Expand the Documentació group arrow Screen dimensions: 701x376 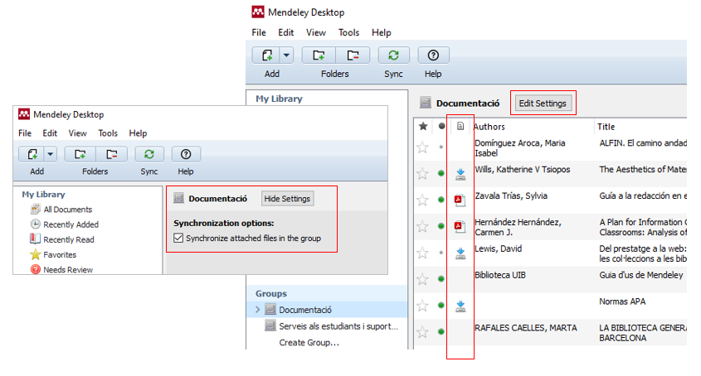pos(257,310)
